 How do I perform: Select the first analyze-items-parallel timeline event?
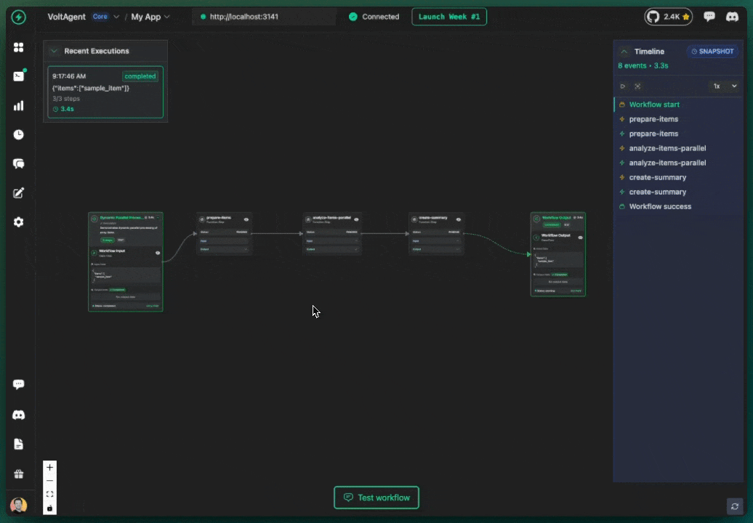point(677,148)
